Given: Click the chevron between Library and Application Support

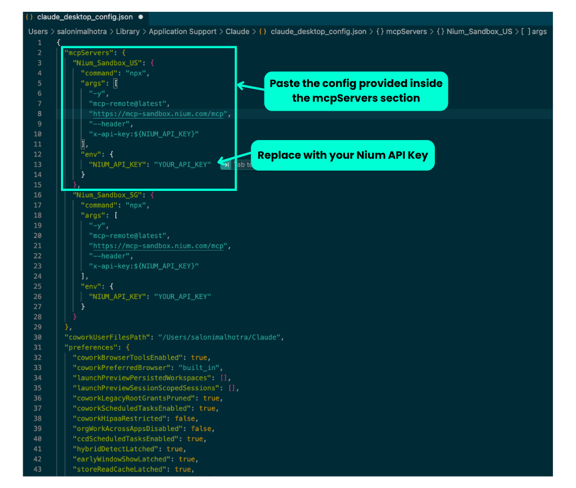Looking at the screenshot, I should [x=145, y=32].
